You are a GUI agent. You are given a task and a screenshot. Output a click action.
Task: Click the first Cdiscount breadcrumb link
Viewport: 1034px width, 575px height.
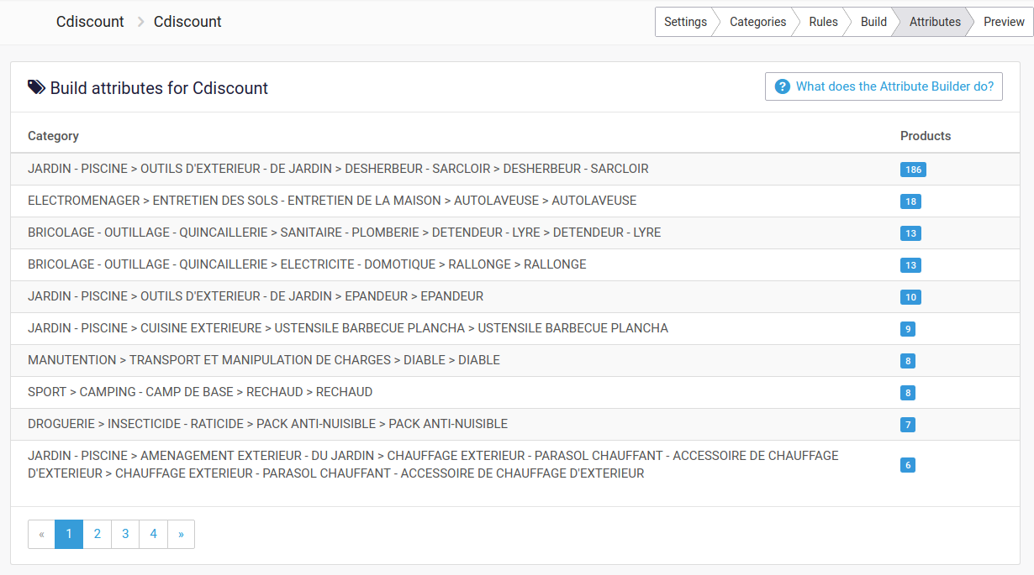90,22
